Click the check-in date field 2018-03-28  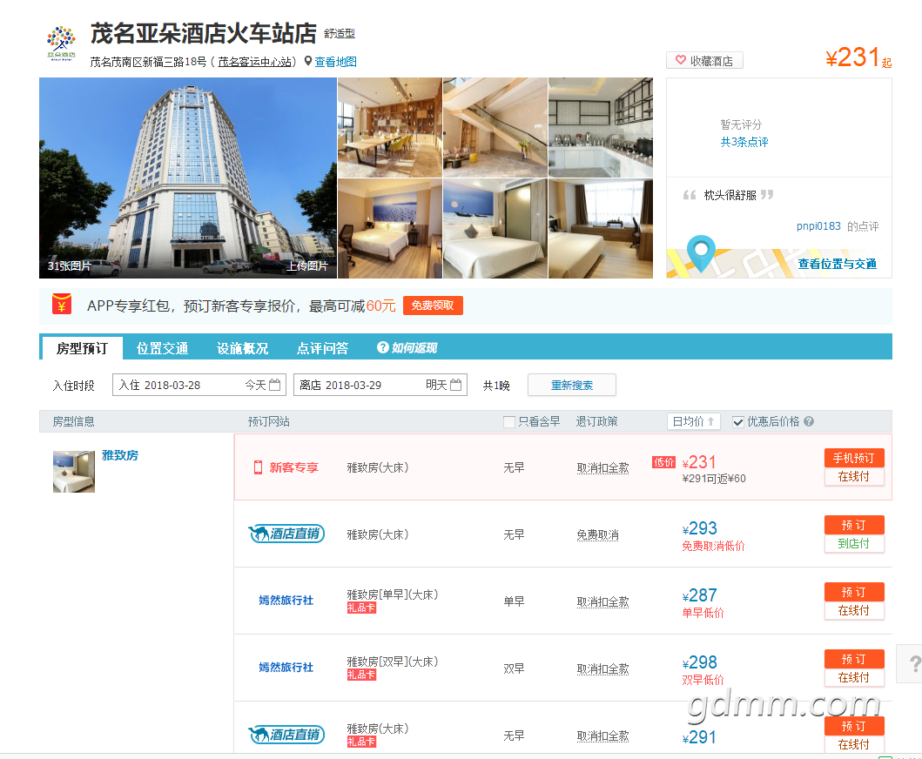[199, 385]
